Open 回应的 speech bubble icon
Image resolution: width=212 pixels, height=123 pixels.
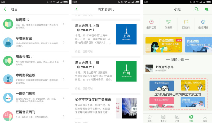[x=186, y=22]
